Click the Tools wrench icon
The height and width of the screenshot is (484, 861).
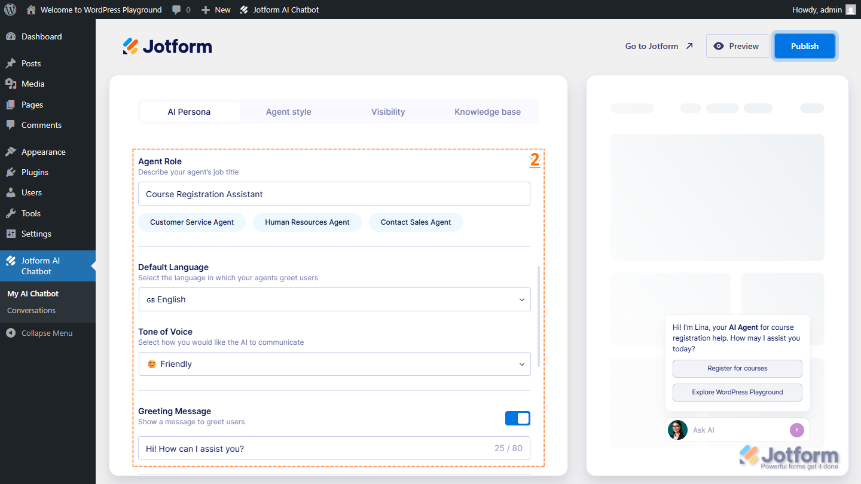pyautogui.click(x=11, y=213)
